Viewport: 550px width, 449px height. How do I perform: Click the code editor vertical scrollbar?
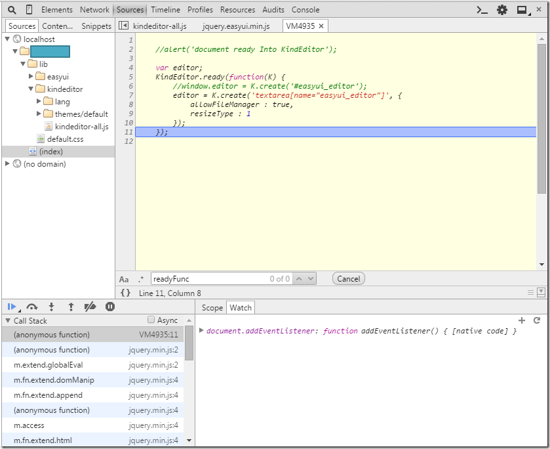pos(541,118)
